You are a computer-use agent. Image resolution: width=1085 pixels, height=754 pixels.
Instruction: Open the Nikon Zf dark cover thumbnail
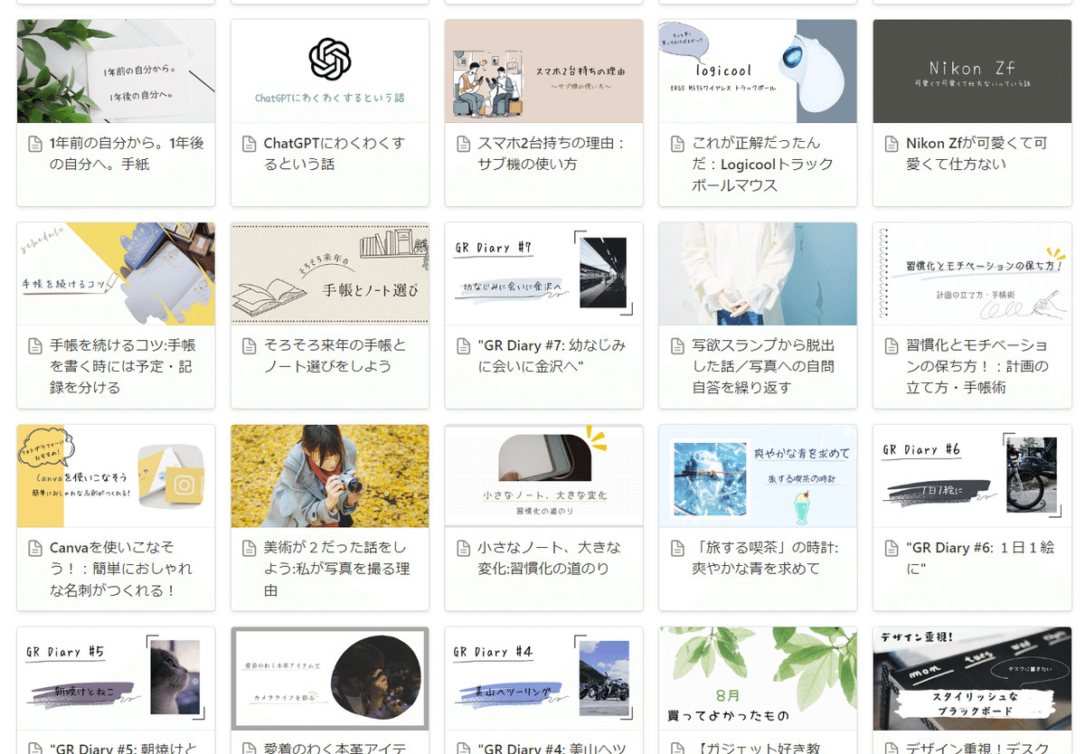(972, 71)
